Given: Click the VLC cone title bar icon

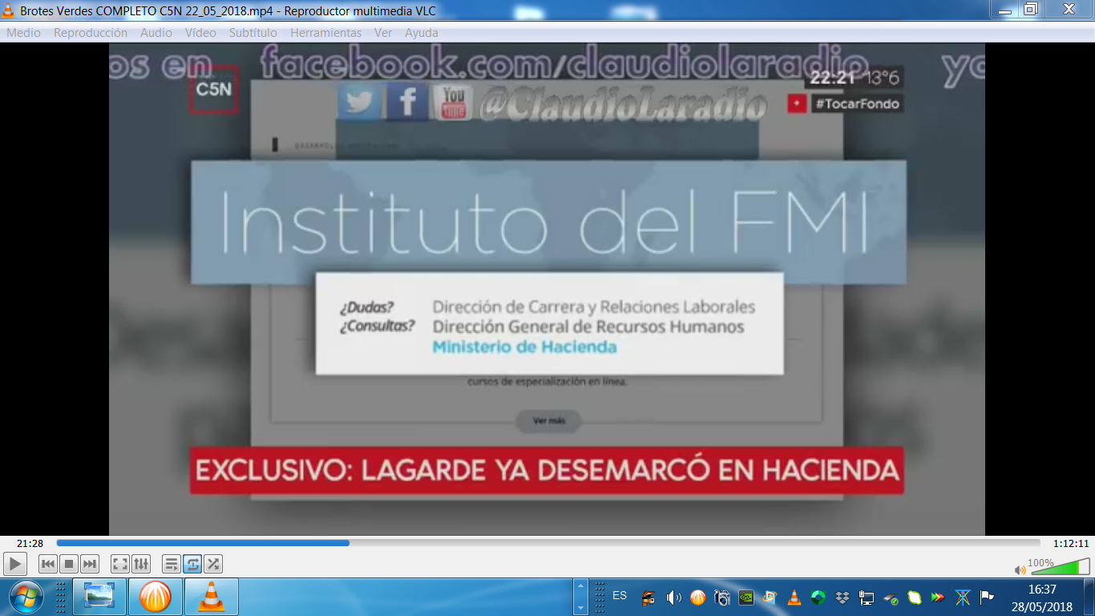Looking at the screenshot, I should 10,10.
